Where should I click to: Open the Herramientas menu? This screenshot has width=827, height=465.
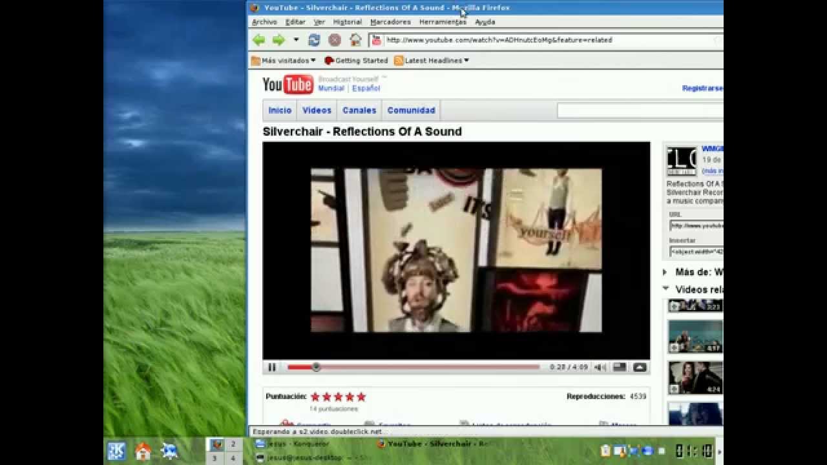(x=443, y=22)
